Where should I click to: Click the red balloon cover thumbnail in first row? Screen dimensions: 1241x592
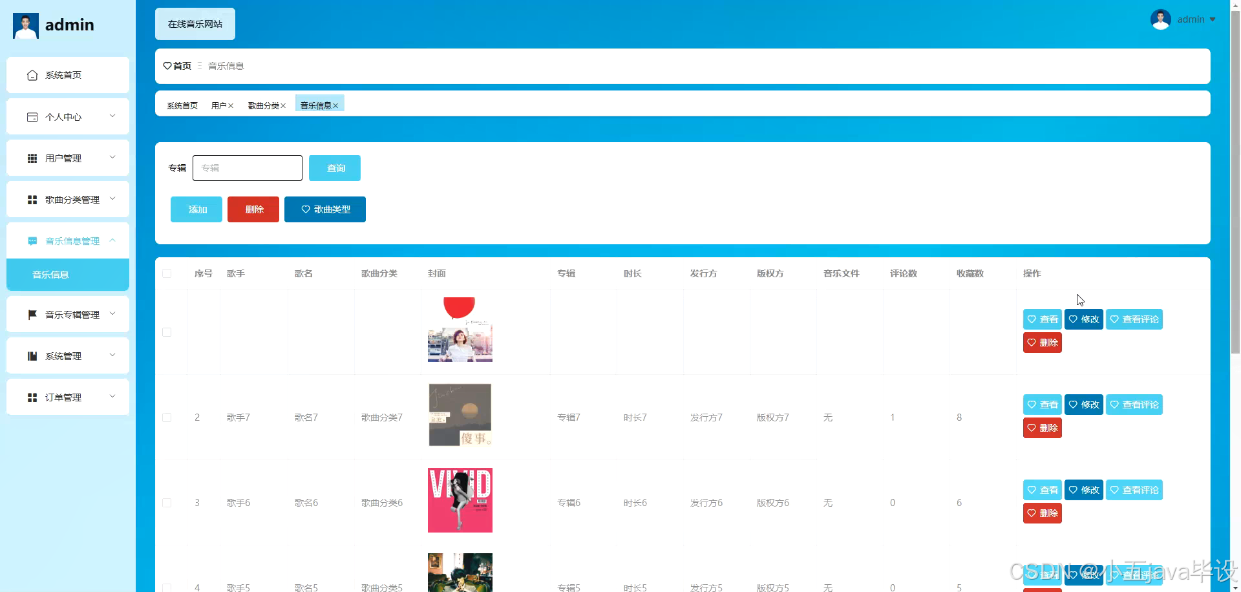(x=460, y=330)
